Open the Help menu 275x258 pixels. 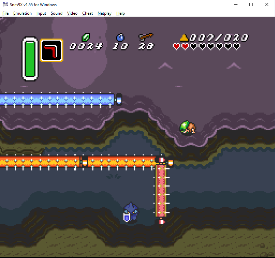[120, 13]
